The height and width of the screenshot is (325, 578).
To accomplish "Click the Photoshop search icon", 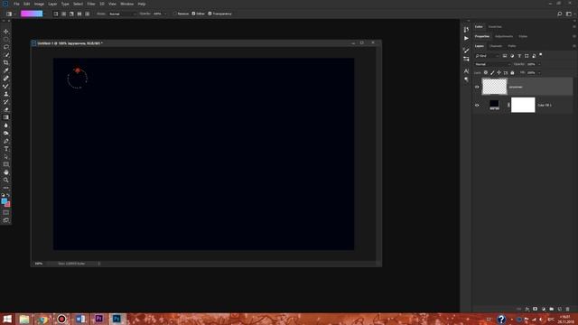I will pyautogui.click(x=560, y=14).
